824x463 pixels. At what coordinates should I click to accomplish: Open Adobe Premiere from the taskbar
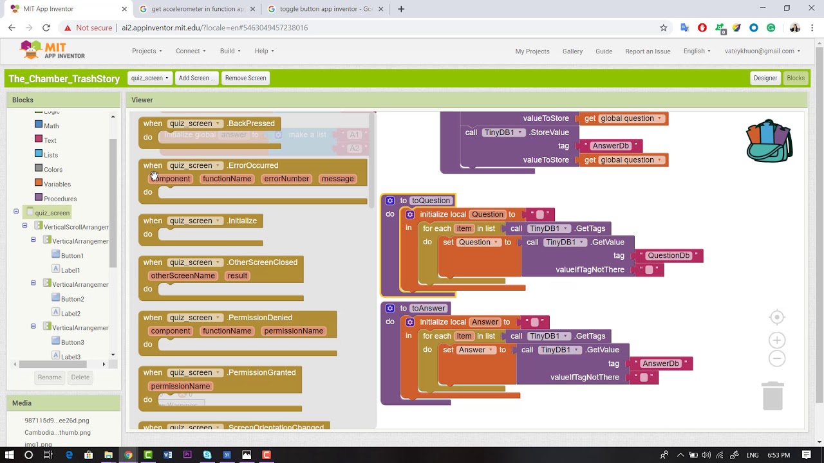[x=188, y=455]
